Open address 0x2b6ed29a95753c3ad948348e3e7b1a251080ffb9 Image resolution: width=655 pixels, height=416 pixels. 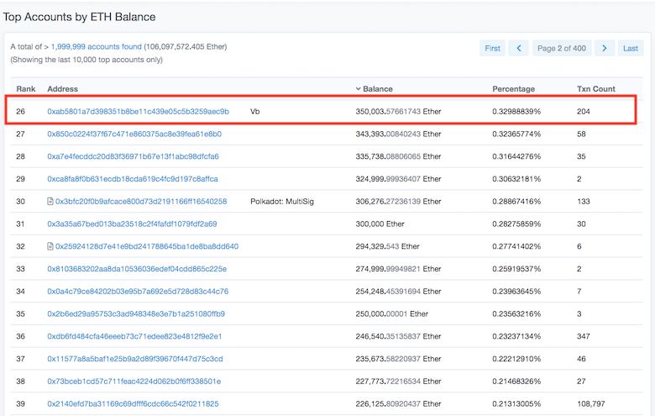pyautogui.click(x=136, y=314)
